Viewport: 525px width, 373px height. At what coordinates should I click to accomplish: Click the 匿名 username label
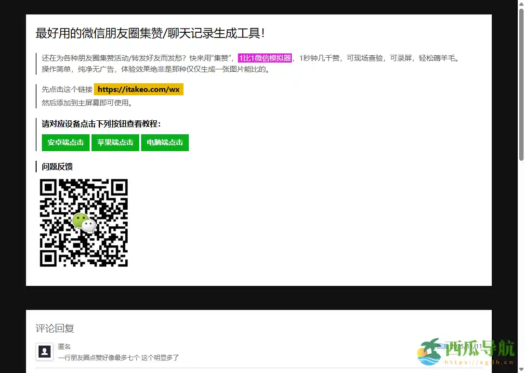[65, 346]
